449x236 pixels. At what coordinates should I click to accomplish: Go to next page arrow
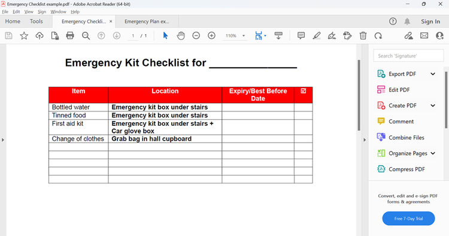click(117, 35)
